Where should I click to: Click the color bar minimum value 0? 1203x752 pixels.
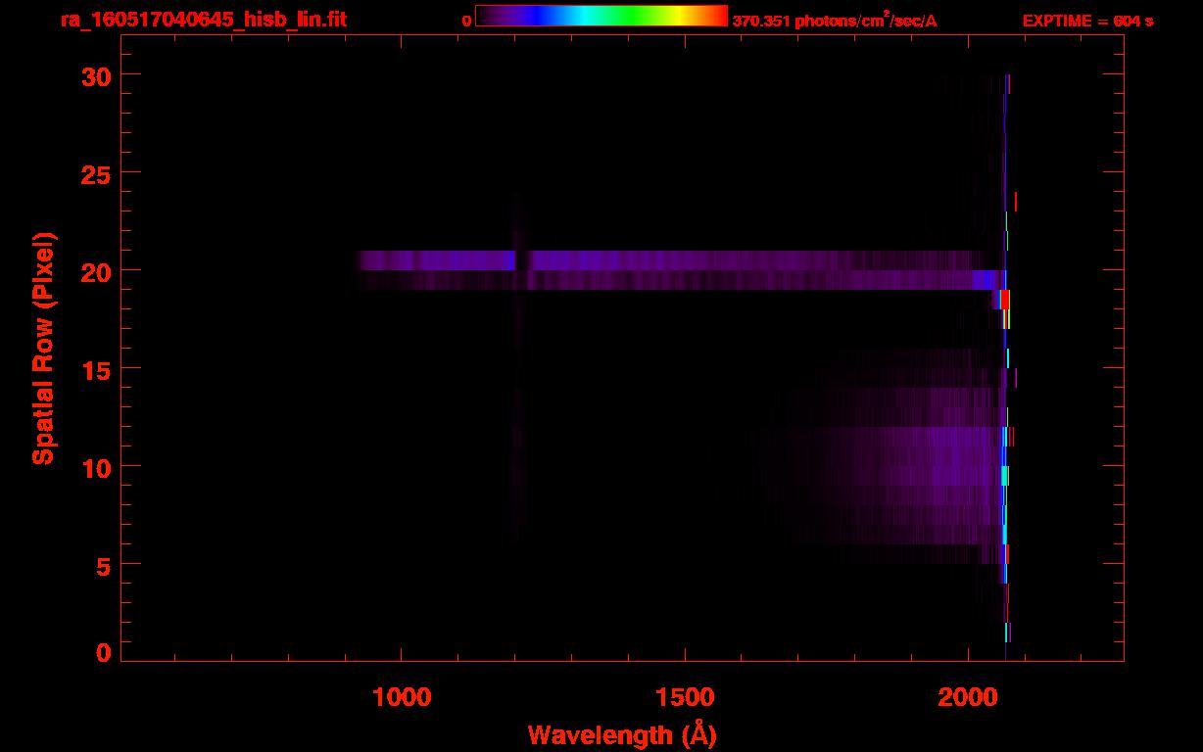click(466, 22)
